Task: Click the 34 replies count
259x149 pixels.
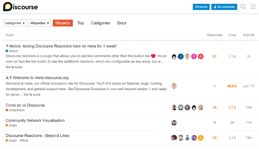Action: click(x=215, y=138)
